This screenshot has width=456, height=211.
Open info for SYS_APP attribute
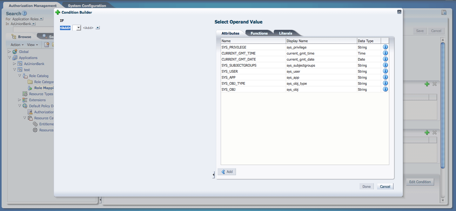point(385,77)
